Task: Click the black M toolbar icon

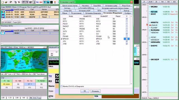Action: [x=51, y=2]
